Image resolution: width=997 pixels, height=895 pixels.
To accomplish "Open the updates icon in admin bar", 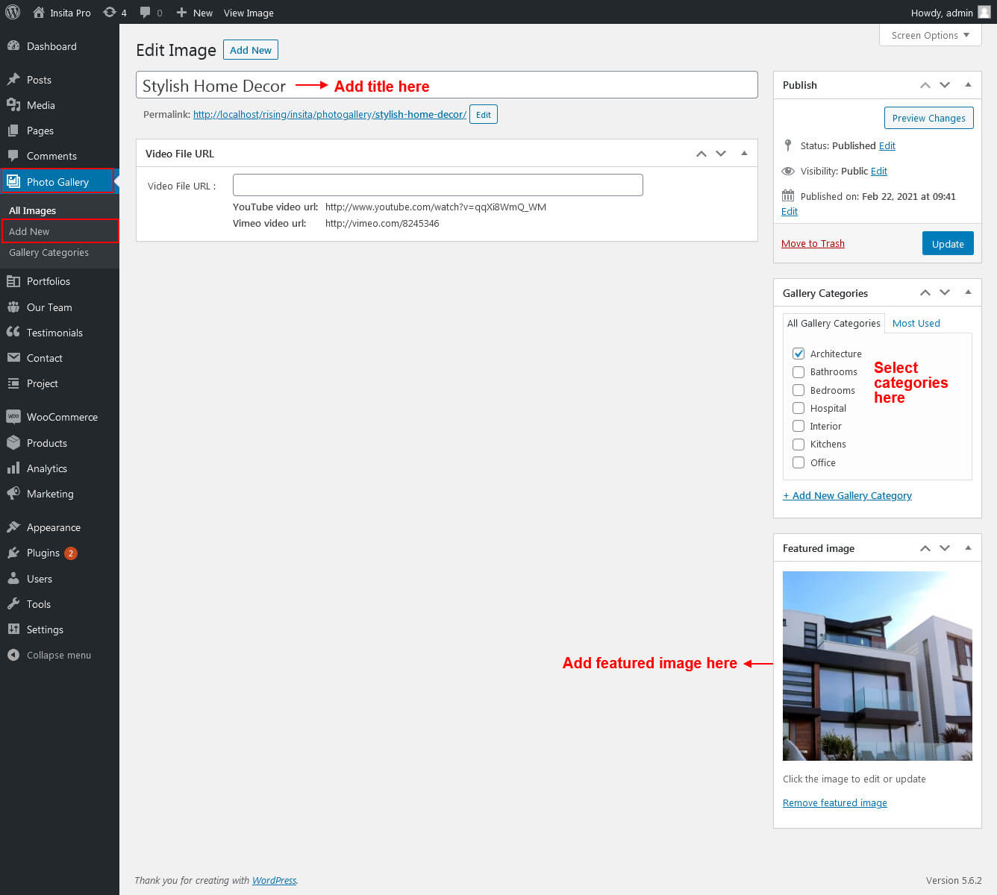I will tap(110, 12).
